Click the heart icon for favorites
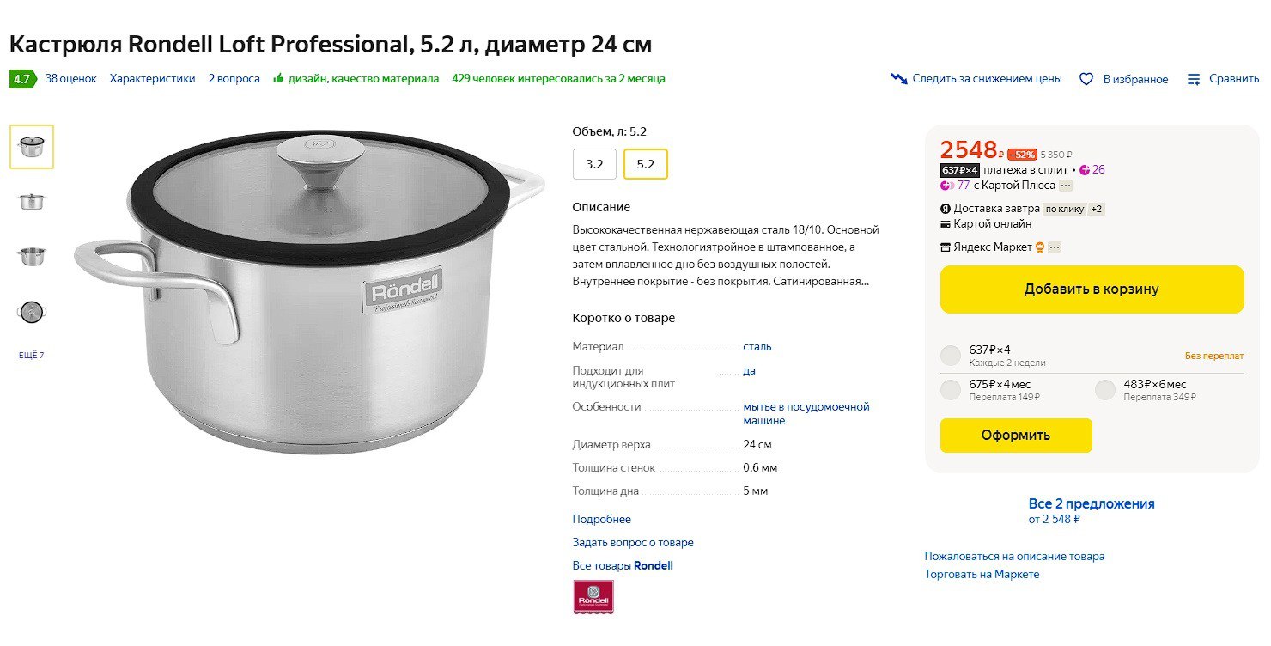The height and width of the screenshot is (646, 1271). 1086,79
